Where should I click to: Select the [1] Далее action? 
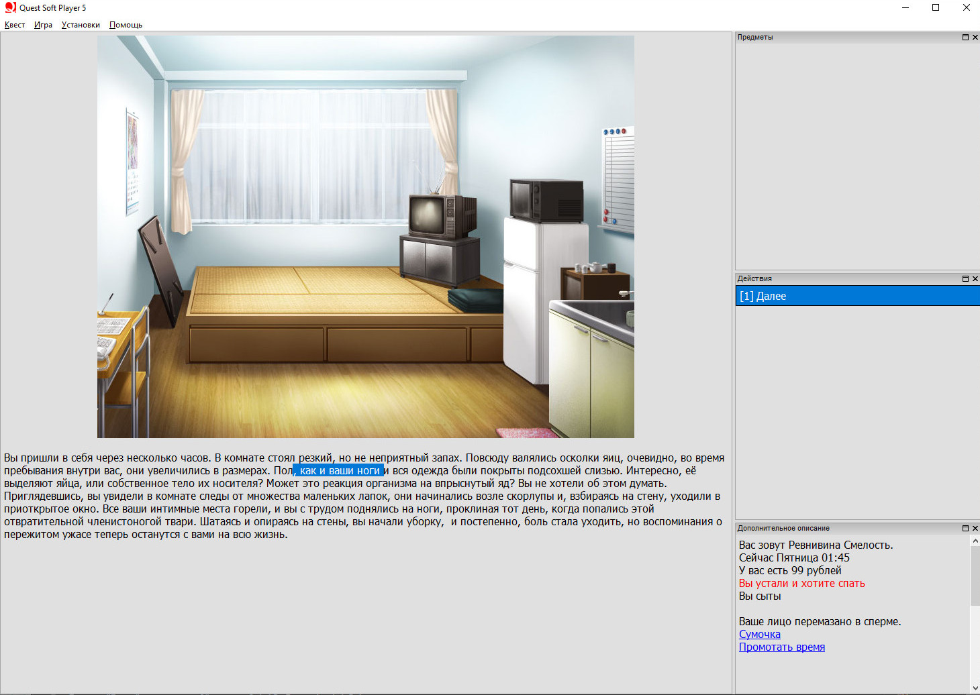point(858,296)
